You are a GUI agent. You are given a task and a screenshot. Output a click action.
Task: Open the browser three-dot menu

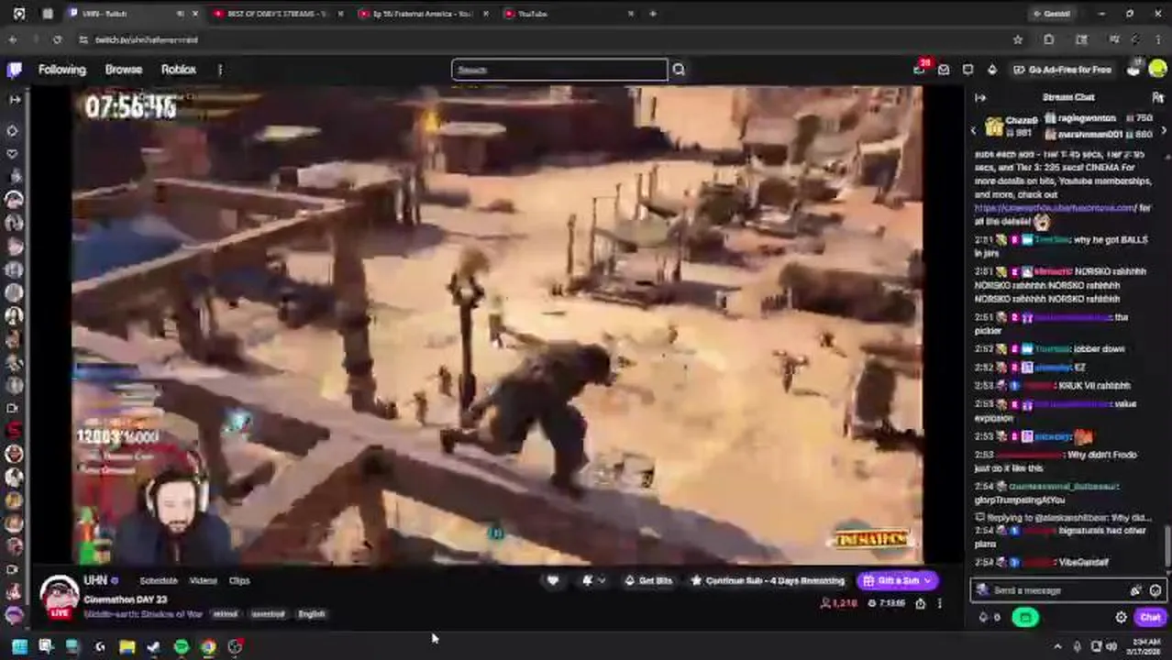(1160, 40)
